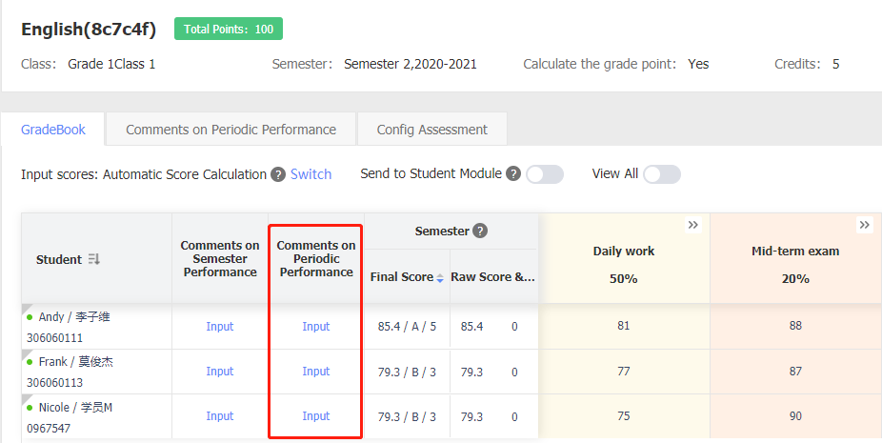The height and width of the screenshot is (443, 882).
Task: Expand the Mid-term exam column with double-arrow
Action: [865, 225]
